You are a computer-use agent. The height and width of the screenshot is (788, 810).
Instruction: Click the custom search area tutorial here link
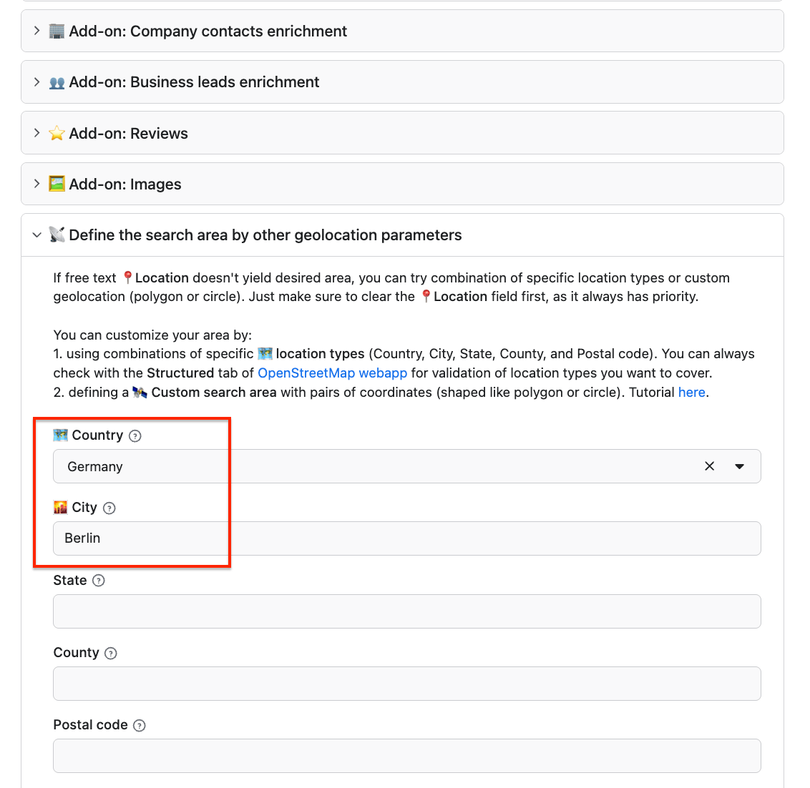tap(691, 392)
